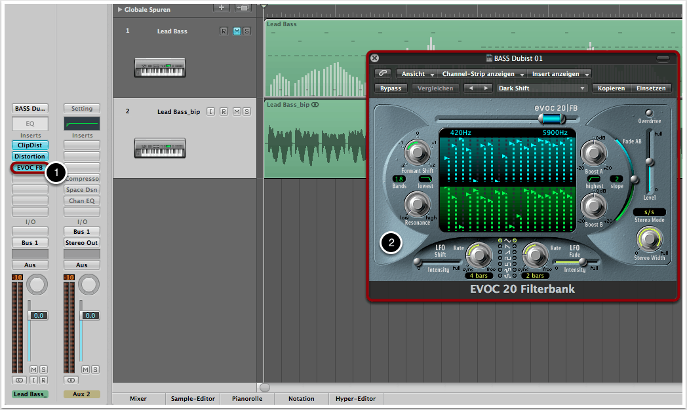687x410 pixels.
Task: Open the Ansicht dropdown menu
Action: pyautogui.click(x=417, y=74)
